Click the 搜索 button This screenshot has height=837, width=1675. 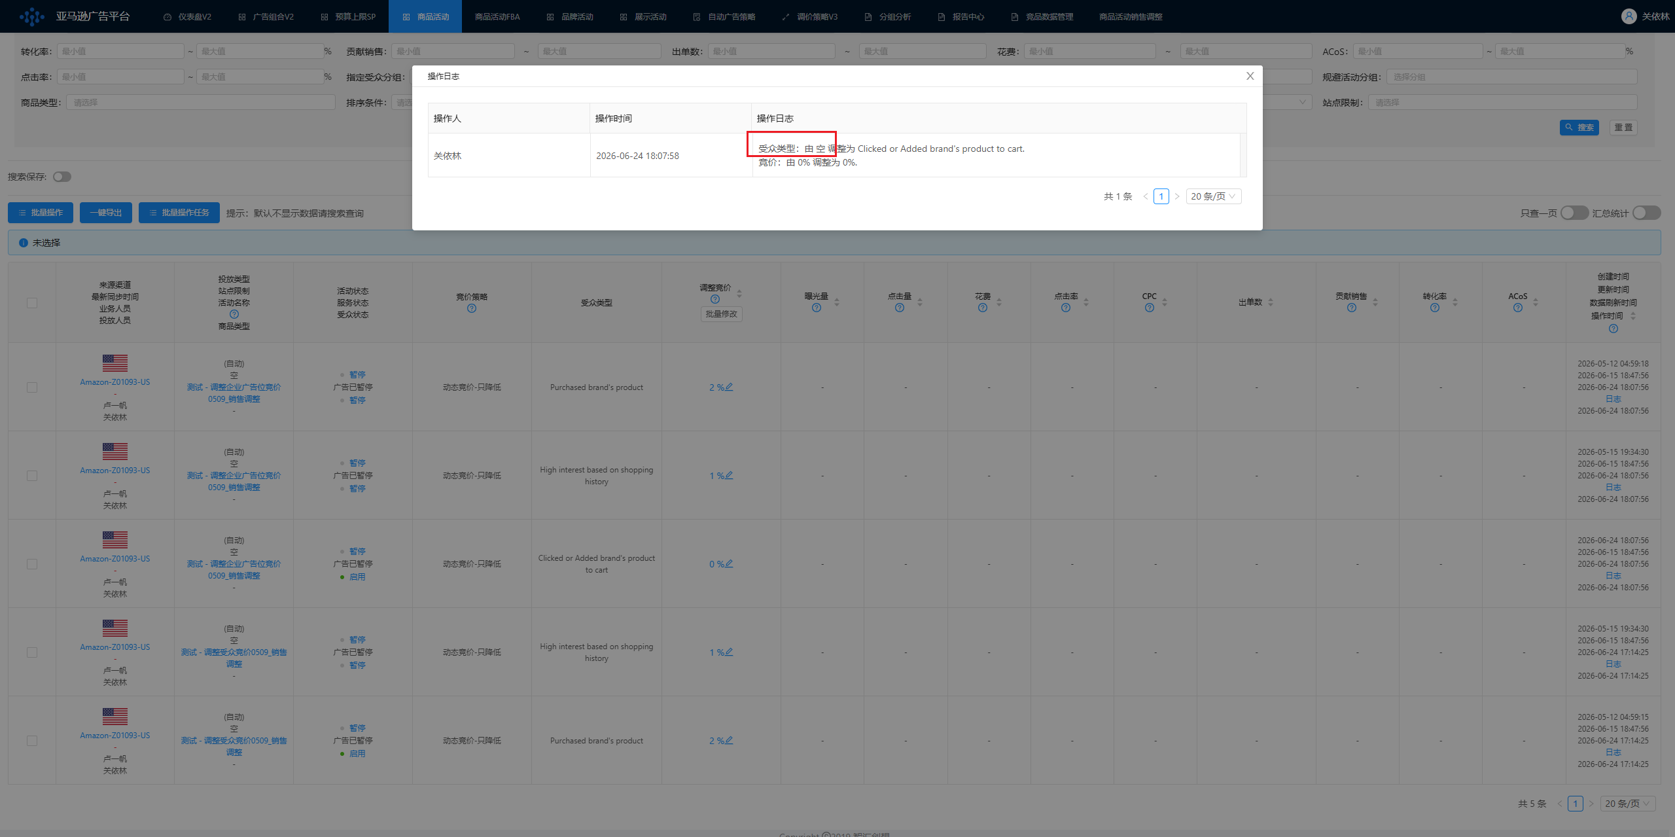point(1579,128)
